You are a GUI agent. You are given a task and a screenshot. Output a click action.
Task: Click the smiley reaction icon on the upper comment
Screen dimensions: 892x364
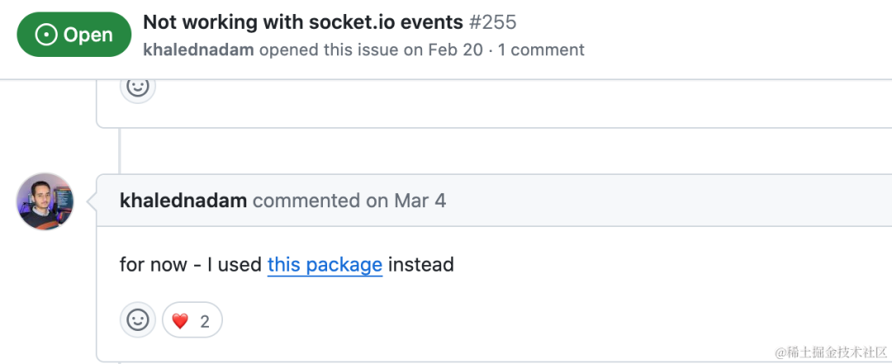coord(138,86)
